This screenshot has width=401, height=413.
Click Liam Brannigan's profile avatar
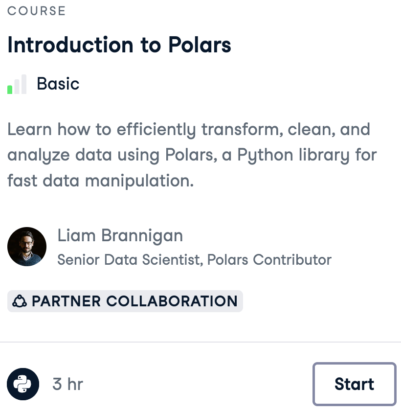27,247
